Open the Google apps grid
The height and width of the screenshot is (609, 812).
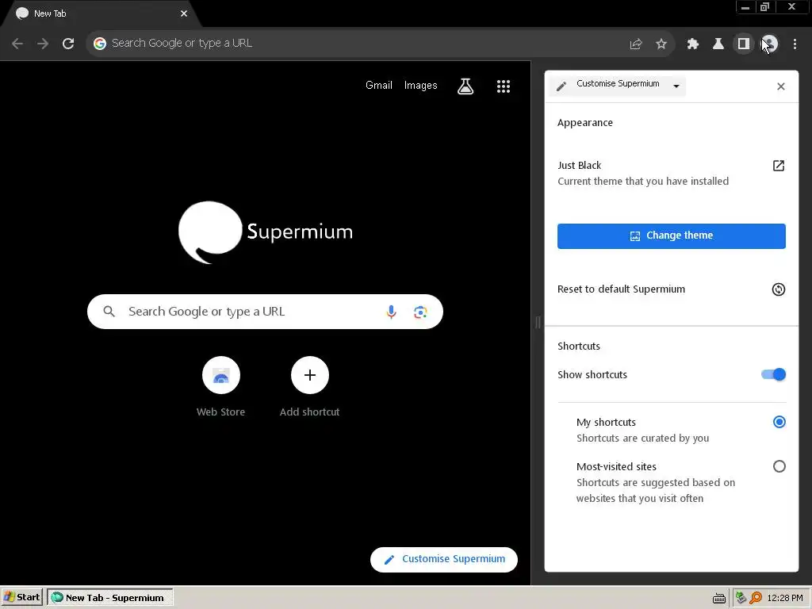(x=504, y=86)
